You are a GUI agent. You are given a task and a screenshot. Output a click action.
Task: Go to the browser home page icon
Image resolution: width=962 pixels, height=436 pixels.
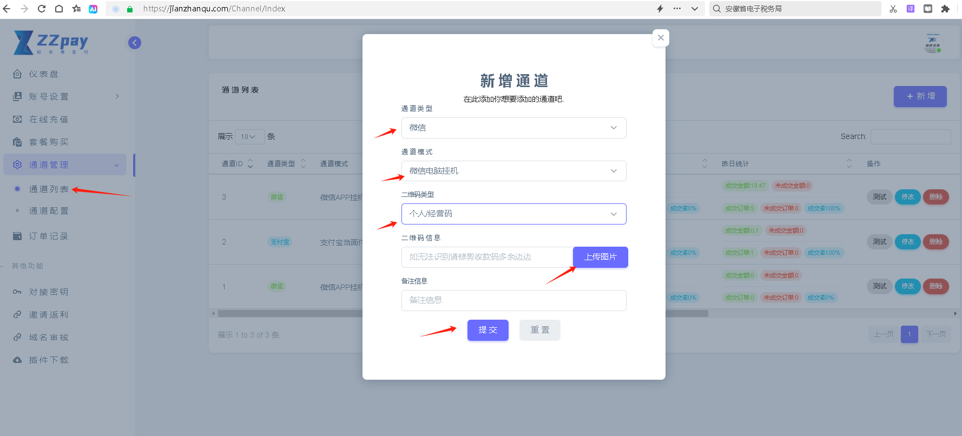pyautogui.click(x=59, y=9)
